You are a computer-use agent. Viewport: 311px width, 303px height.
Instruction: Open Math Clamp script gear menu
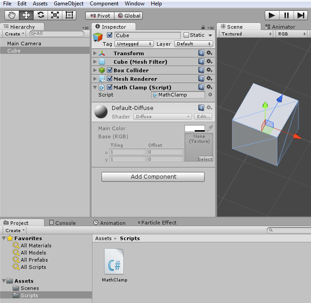[209, 87]
